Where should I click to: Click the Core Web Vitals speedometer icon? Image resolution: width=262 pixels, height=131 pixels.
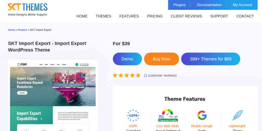[168, 115]
